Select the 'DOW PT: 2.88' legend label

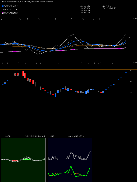11,13
